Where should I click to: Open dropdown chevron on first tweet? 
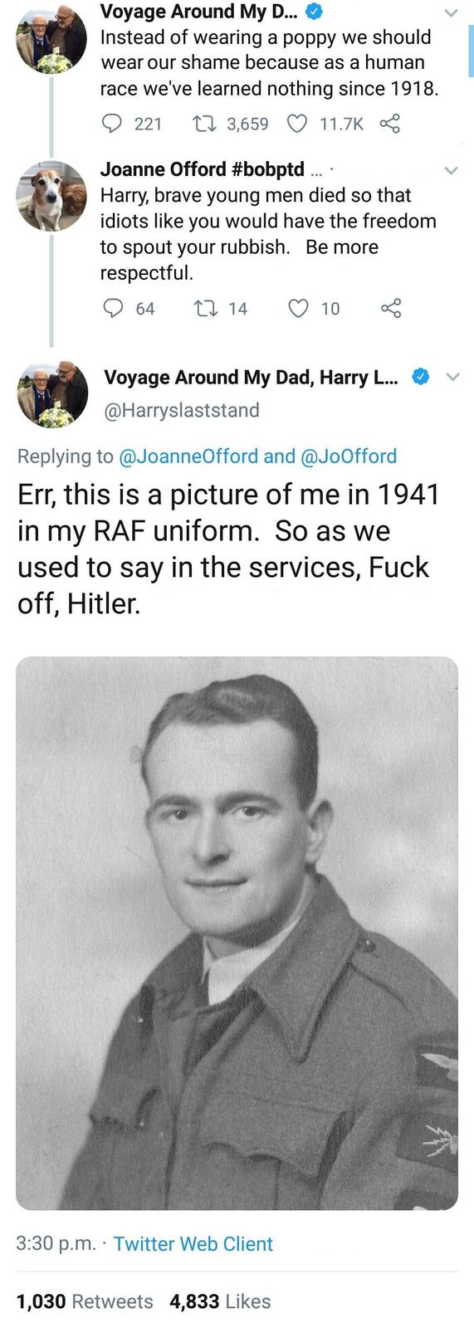451,13
